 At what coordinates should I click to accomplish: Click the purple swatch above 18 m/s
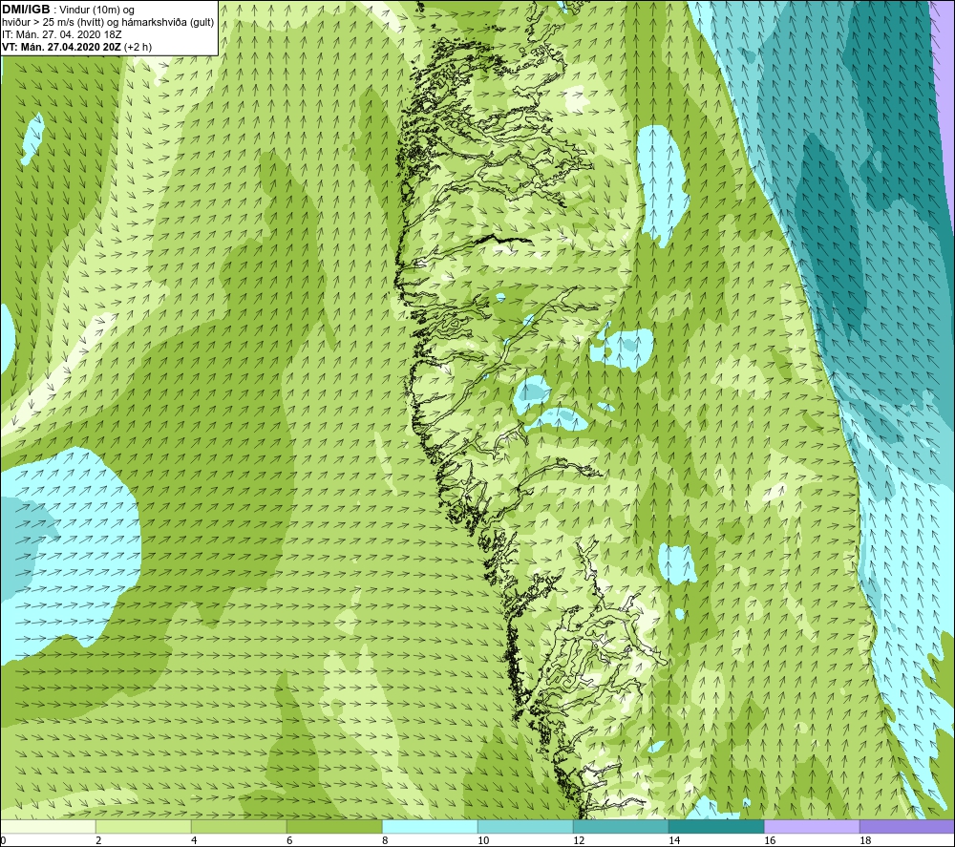pos(907,826)
